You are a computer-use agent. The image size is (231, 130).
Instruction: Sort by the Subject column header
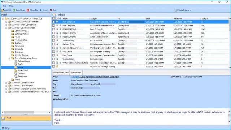tap(103, 18)
